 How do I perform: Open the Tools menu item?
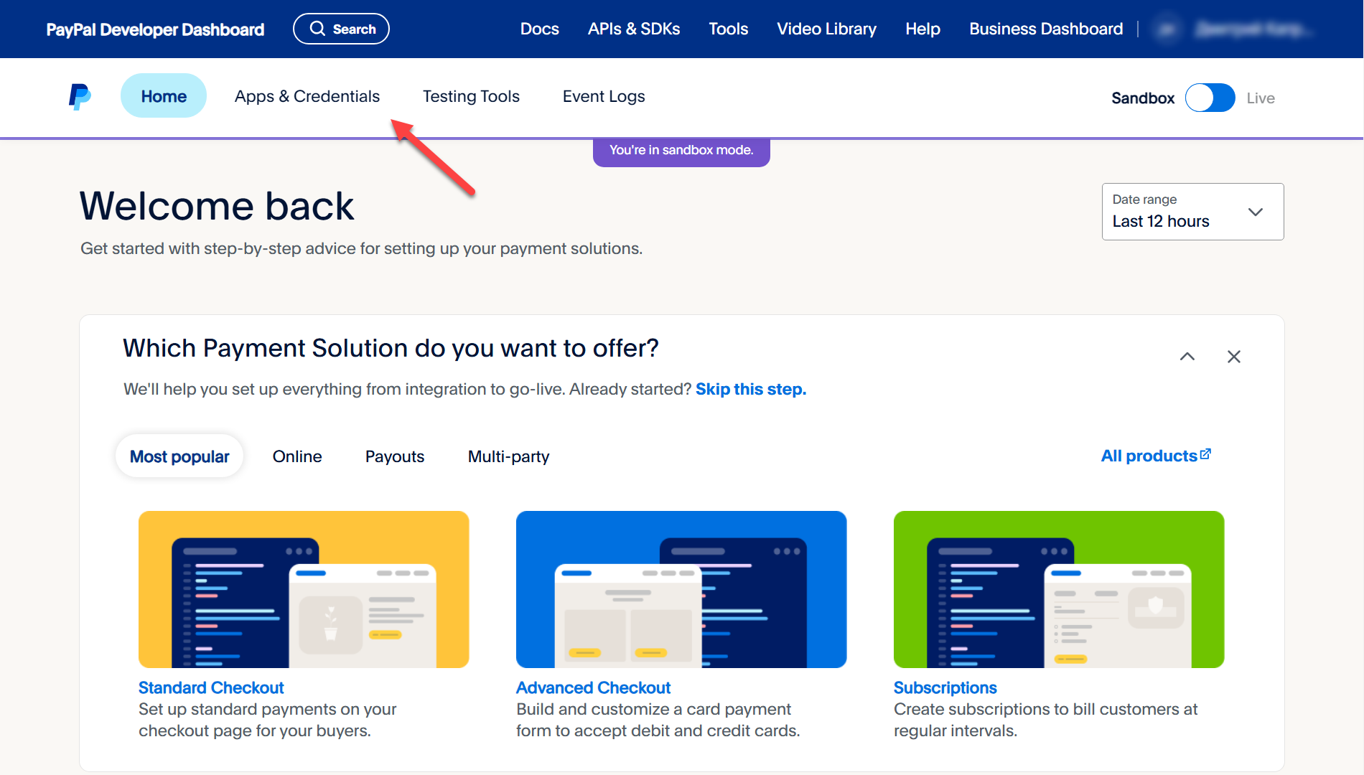(729, 29)
